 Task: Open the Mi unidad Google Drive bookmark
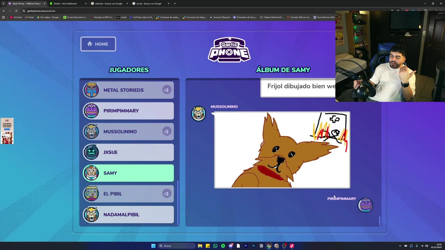[x=48, y=17]
